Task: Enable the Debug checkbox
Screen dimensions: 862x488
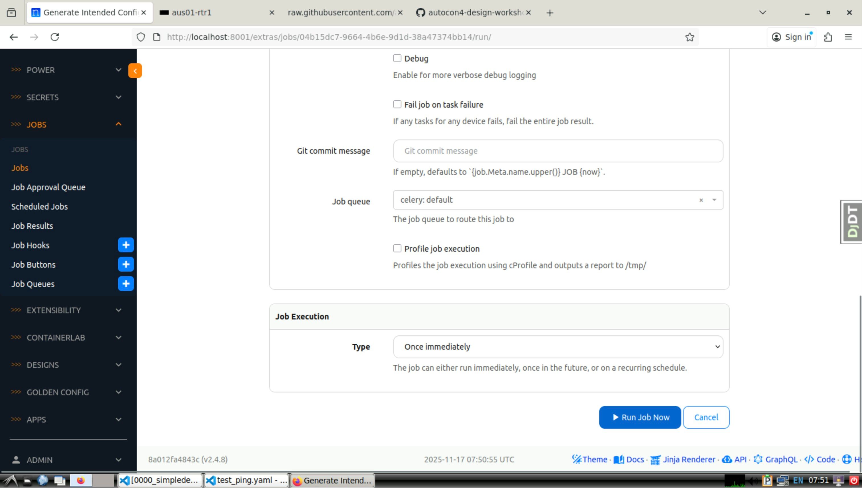Action: pos(397,58)
